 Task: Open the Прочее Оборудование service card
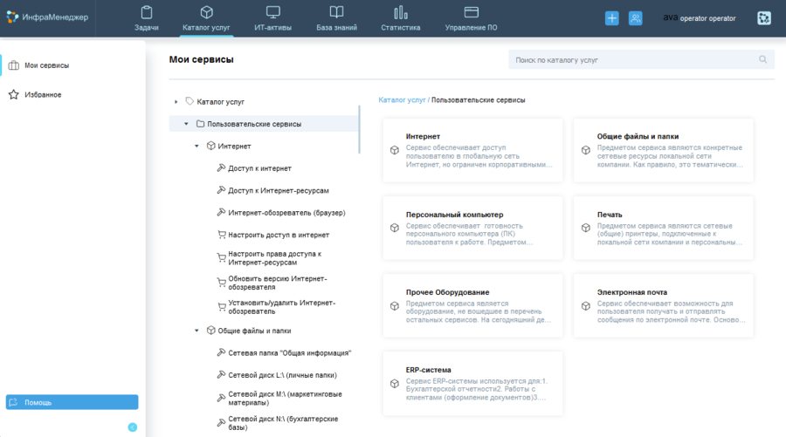[472, 305]
